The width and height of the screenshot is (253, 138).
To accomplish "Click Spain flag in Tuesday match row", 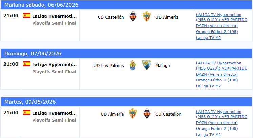I will [x=27, y=112].
